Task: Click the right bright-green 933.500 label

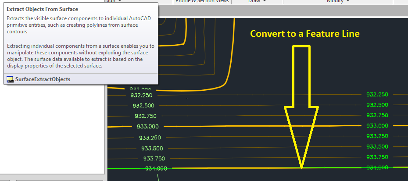Action: coord(377,147)
